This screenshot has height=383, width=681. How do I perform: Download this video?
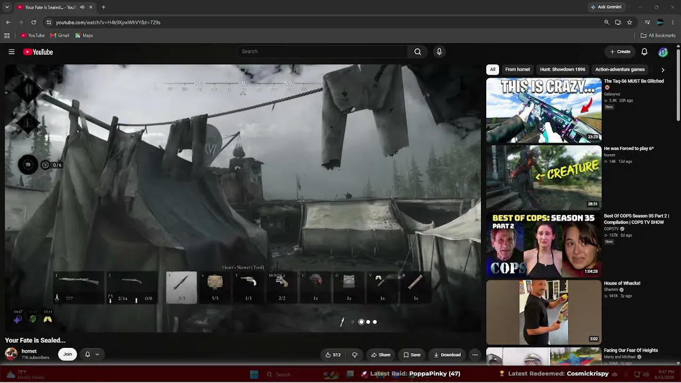click(447, 355)
